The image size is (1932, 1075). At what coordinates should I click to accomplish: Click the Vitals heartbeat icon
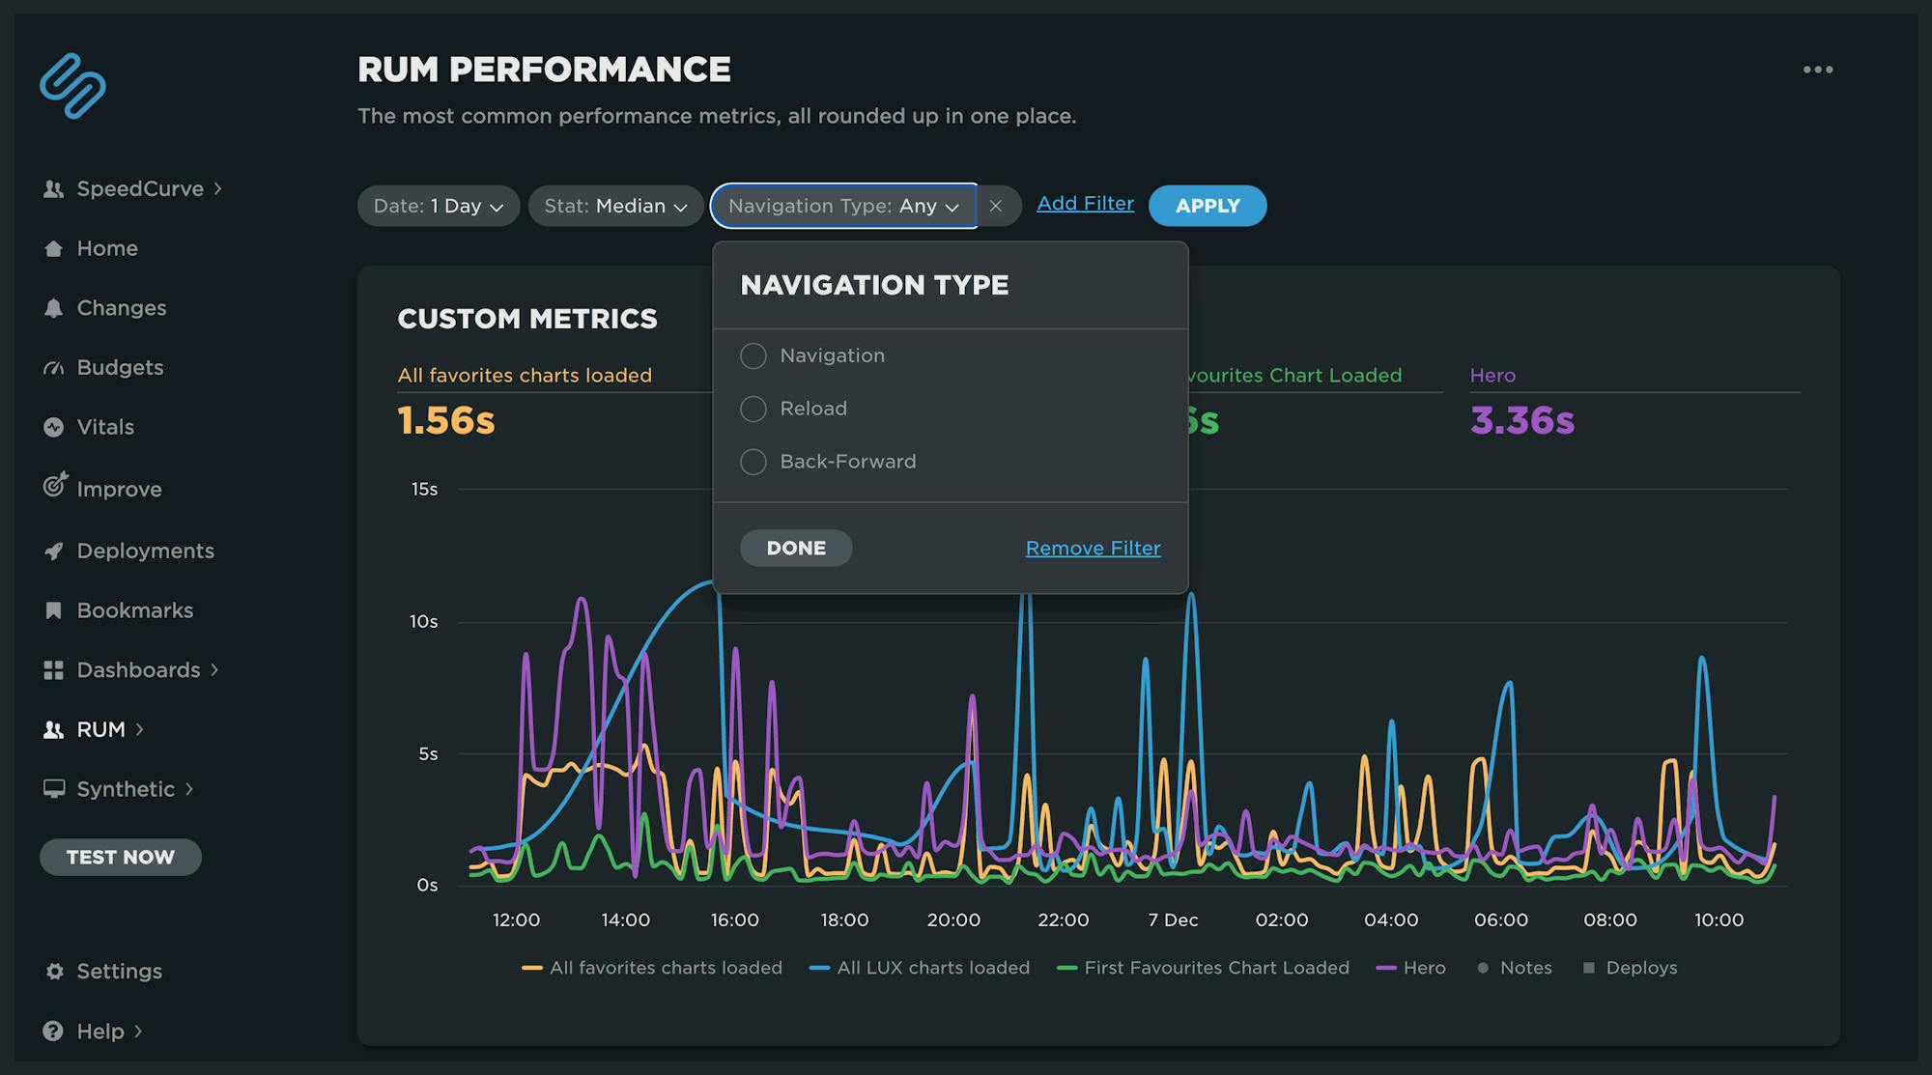click(53, 427)
